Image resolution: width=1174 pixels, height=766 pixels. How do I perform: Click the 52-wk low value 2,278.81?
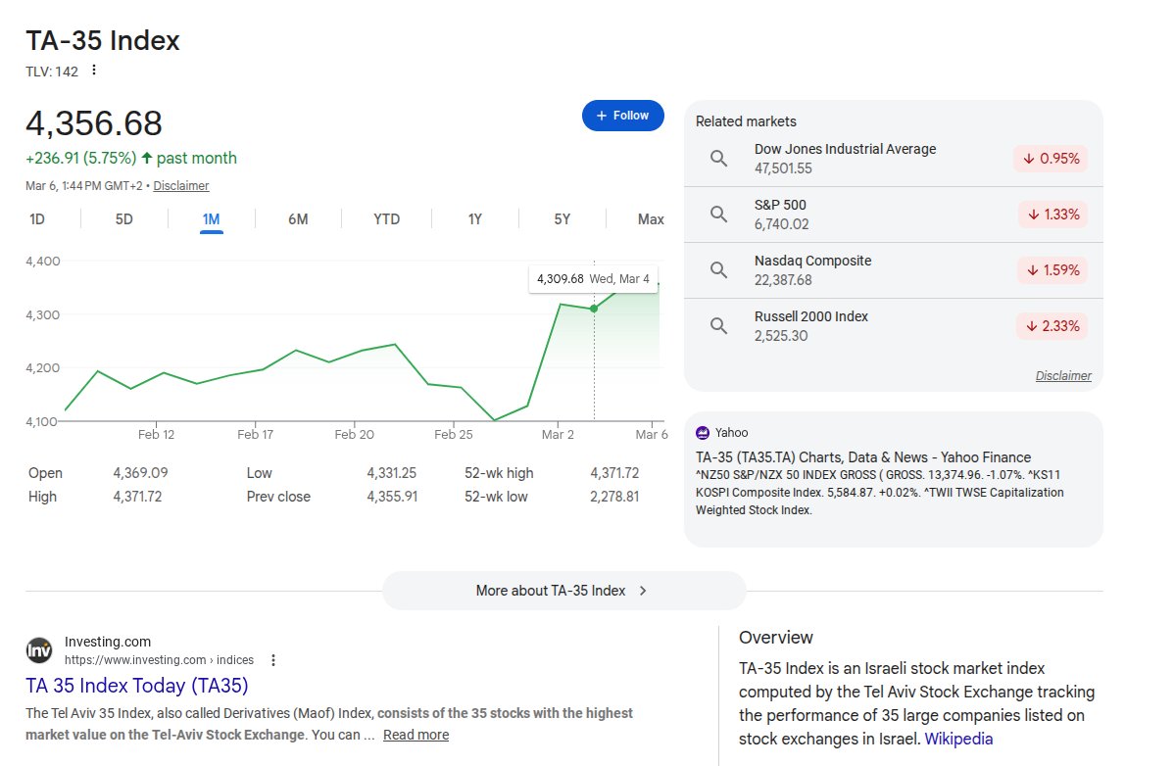[x=614, y=497]
